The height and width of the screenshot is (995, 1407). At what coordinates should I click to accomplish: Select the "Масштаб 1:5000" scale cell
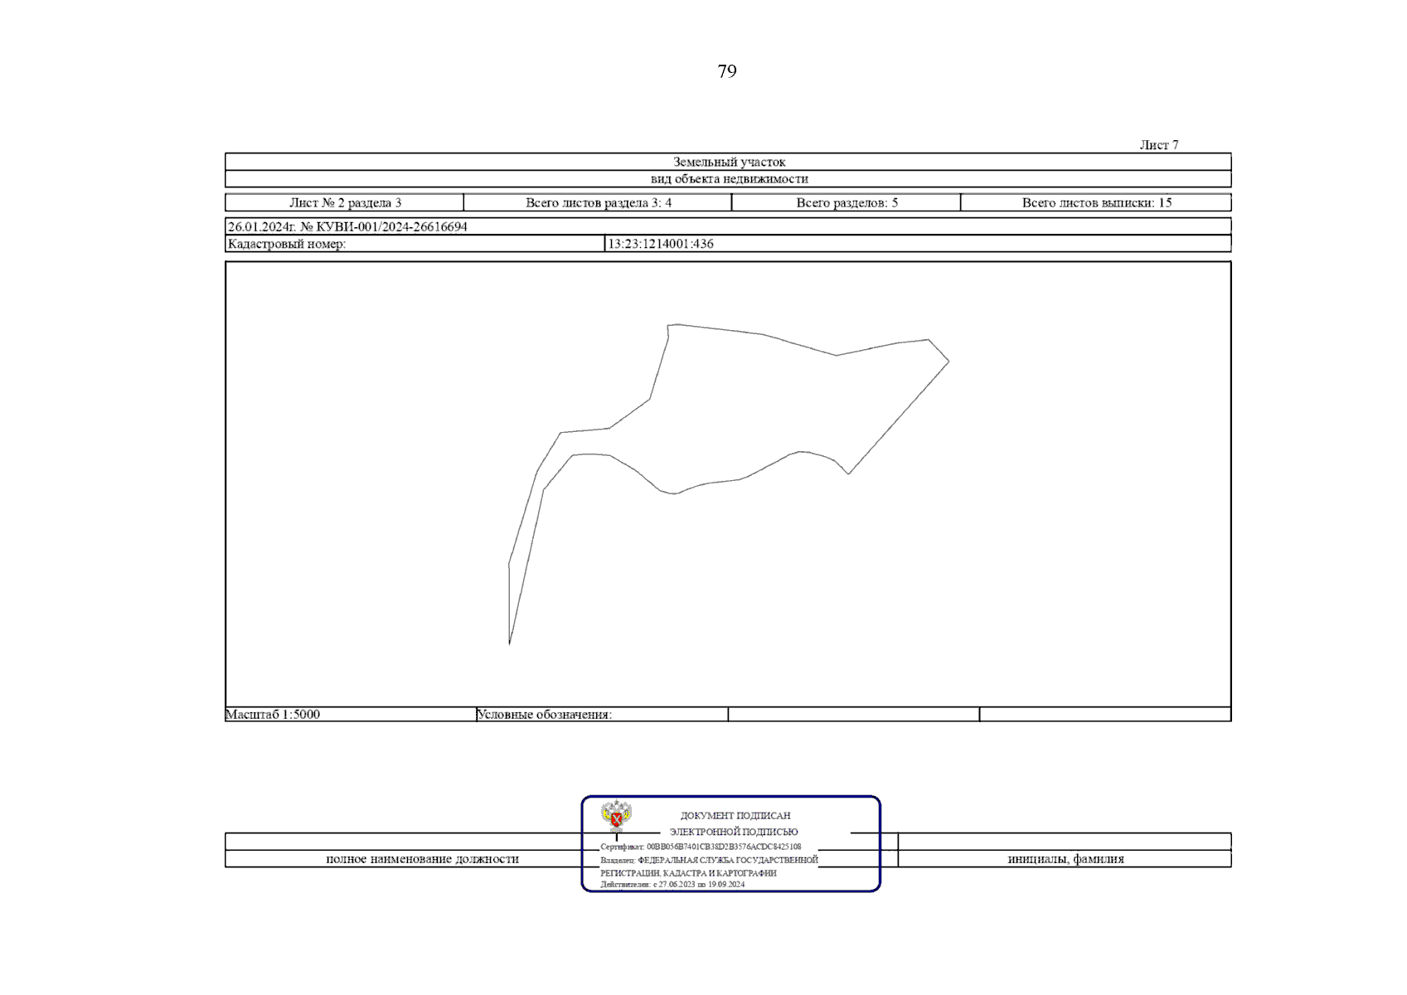click(273, 715)
